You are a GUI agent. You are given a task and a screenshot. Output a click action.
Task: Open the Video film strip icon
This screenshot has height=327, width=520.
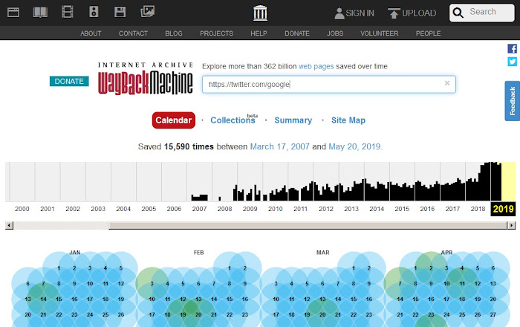pos(67,13)
